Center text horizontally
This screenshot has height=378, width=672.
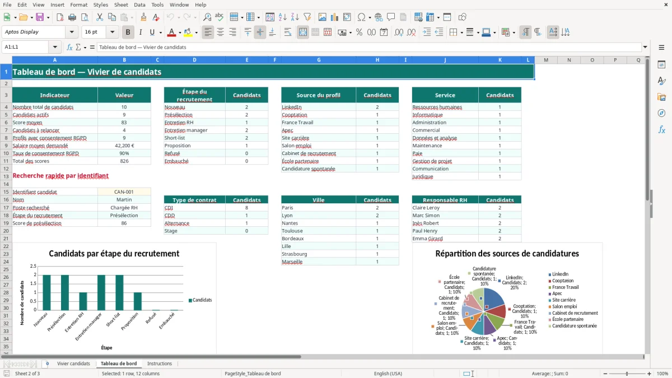(220, 32)
